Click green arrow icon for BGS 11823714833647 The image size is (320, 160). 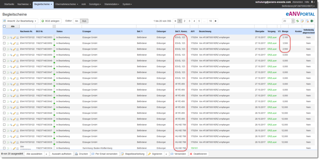[x=8, y=72]
